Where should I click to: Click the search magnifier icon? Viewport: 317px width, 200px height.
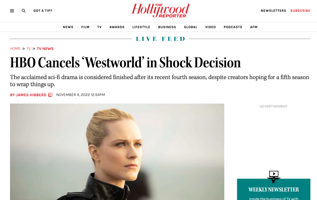pyautogui.click(x=24, y=11)
